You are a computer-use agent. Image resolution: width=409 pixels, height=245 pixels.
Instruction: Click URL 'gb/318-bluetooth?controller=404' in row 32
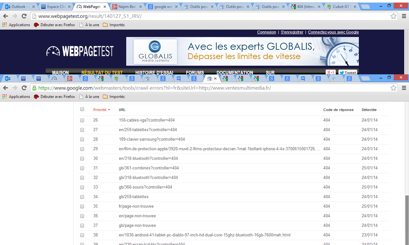(148, 178)
